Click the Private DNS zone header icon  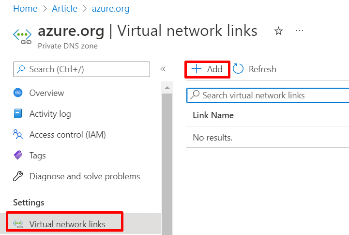click(x=22, y=36)
